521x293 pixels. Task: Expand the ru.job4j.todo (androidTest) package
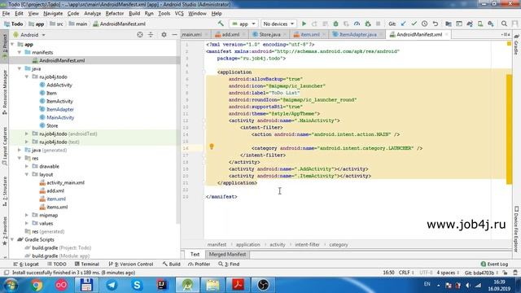(27, 133)
